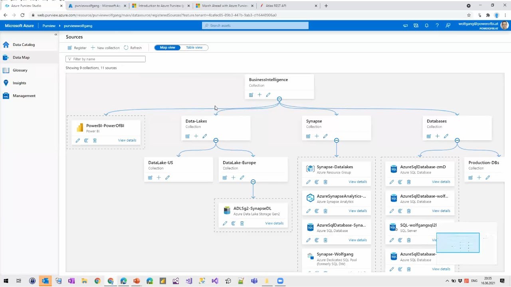Delete the AzureSynapseAnalytics source
This screenshot has width=511, height=287.
[325, 211]
